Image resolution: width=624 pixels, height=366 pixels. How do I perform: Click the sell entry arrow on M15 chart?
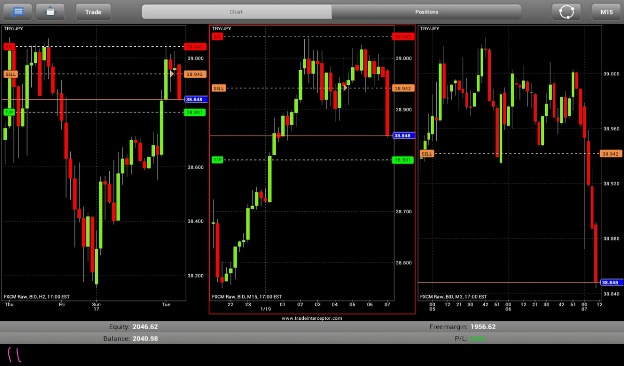click(x=345, y=88)
